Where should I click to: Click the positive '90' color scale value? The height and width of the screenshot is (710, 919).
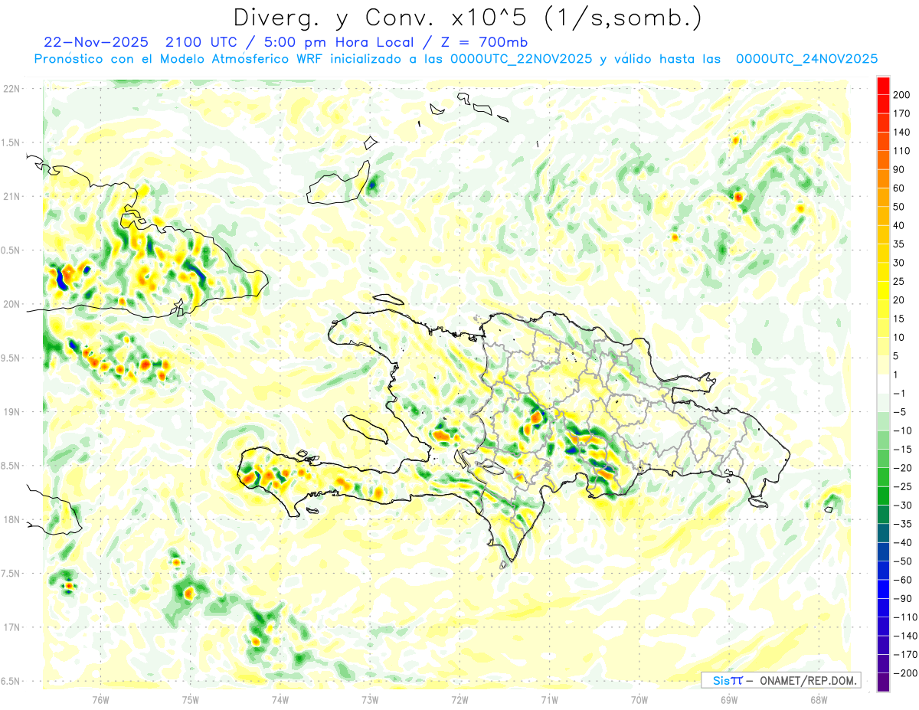point(900,169)
